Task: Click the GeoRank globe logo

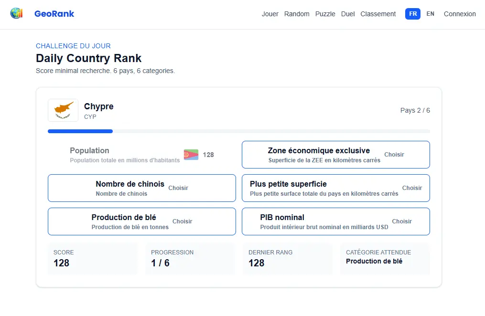Action: (16, 13)
